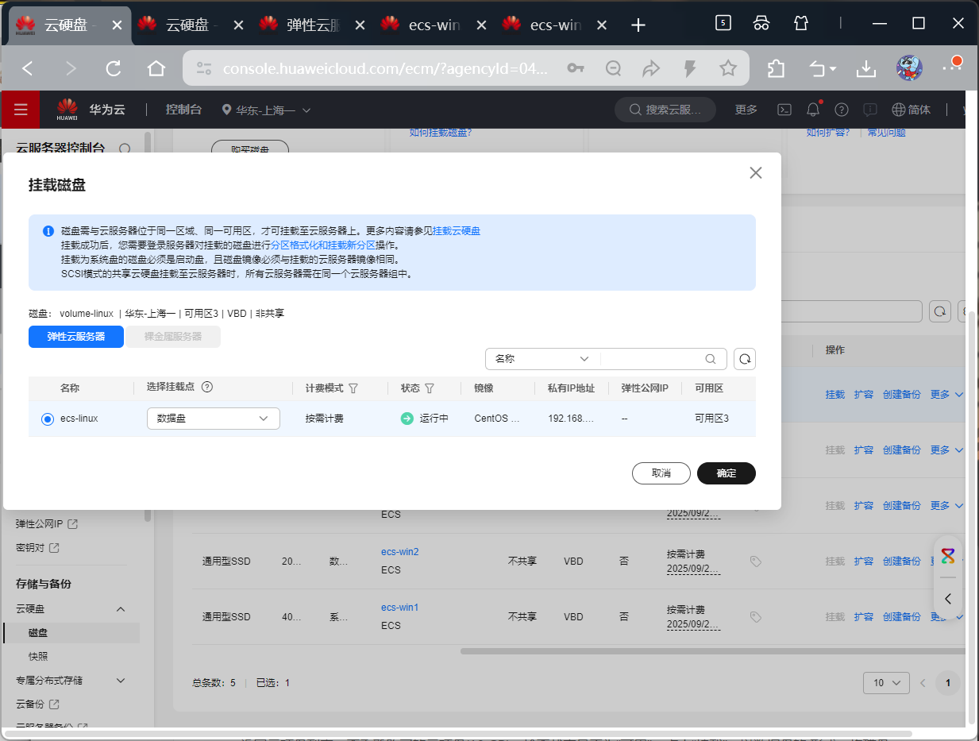Click the dialog server search input field
Viewport: 979px width, 741px height.
[651, 359]
